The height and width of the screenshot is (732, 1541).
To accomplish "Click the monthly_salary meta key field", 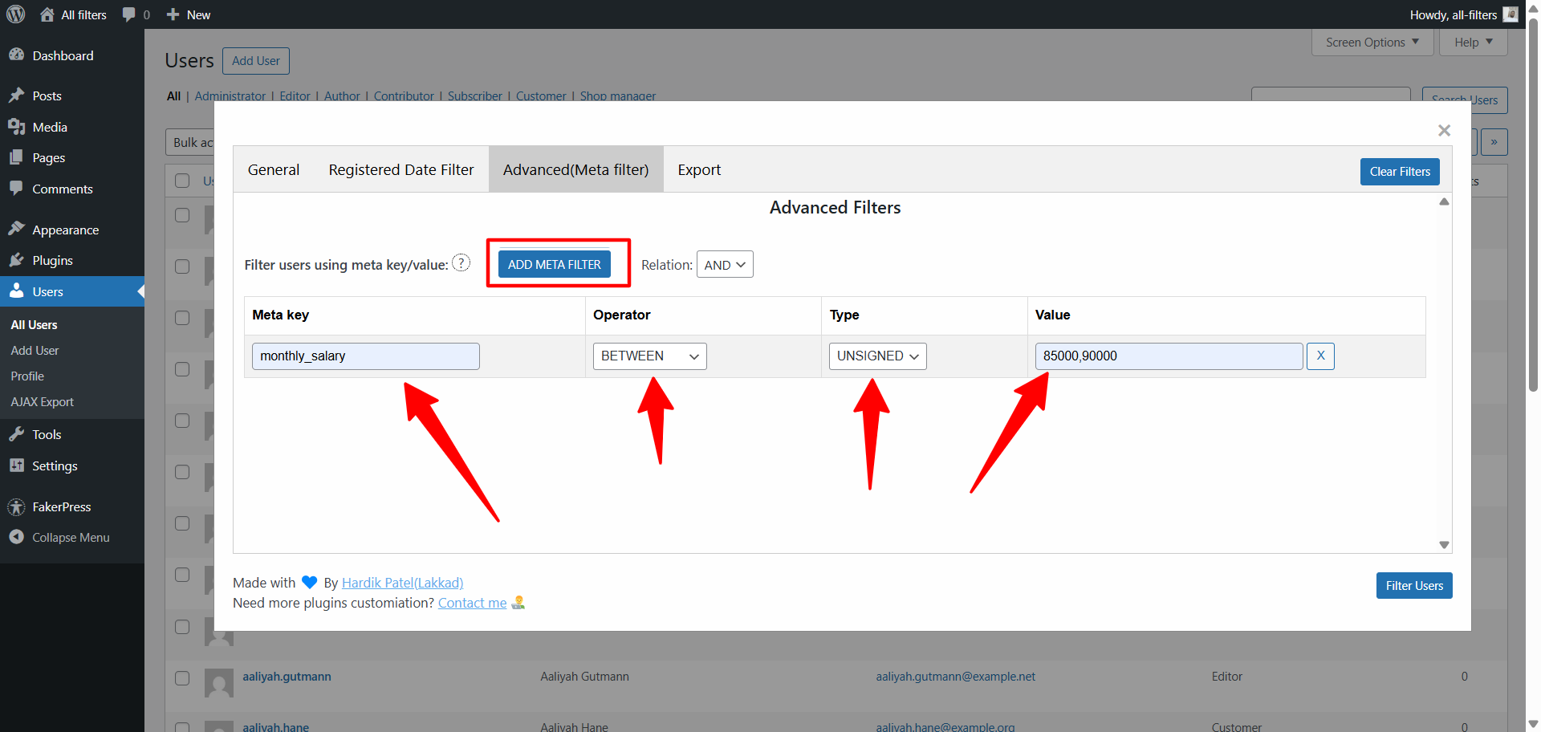I will [x=365, y=356].
